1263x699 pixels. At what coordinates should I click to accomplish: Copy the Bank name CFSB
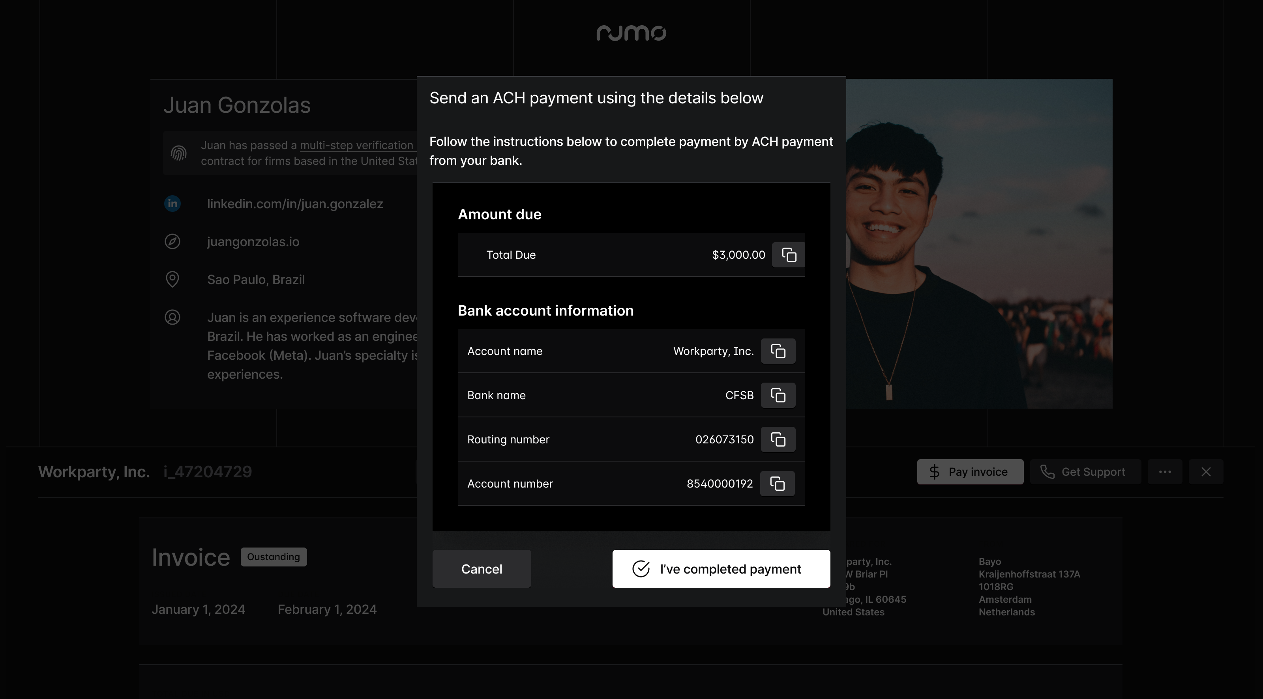pos(778,395)
